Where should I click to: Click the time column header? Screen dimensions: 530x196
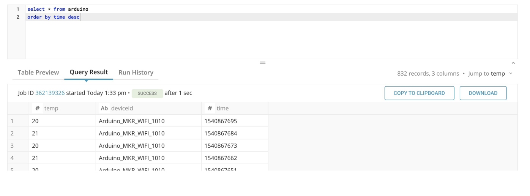[222, 108]
